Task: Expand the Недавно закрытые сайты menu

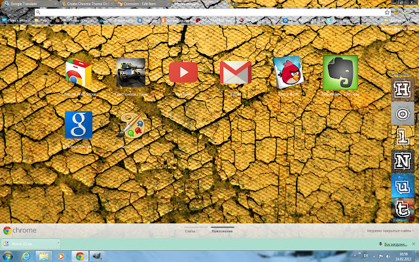Action: tap(391, 231)
